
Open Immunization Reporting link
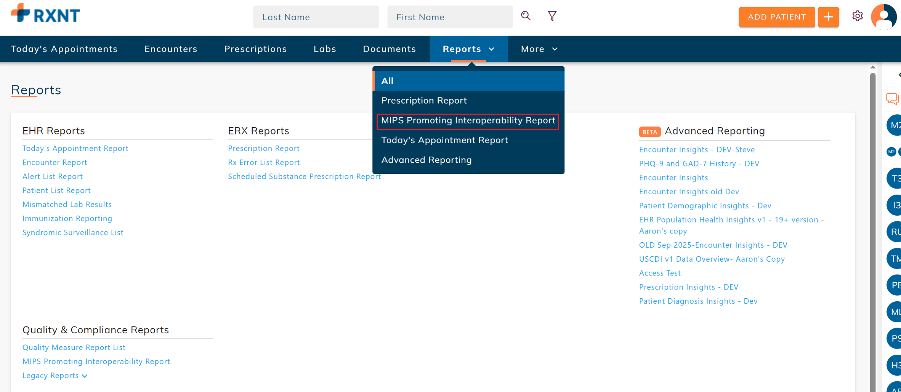(x=67, y=219)
